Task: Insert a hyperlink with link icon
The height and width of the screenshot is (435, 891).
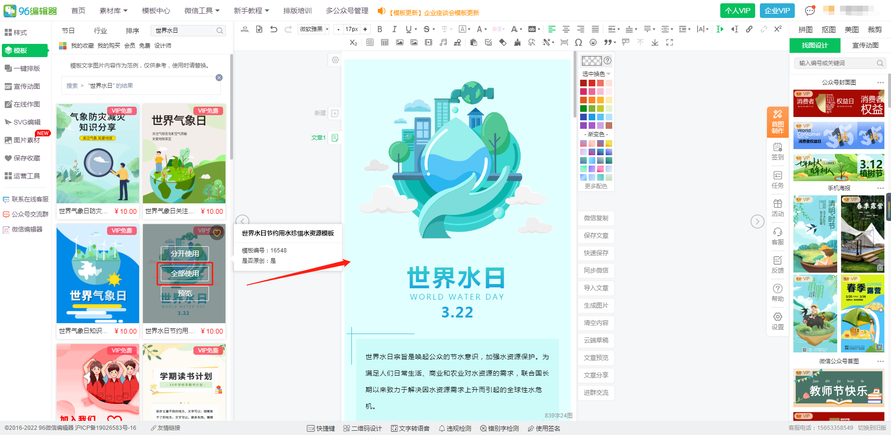Action: pyautogui.click(x=749, y=29)
